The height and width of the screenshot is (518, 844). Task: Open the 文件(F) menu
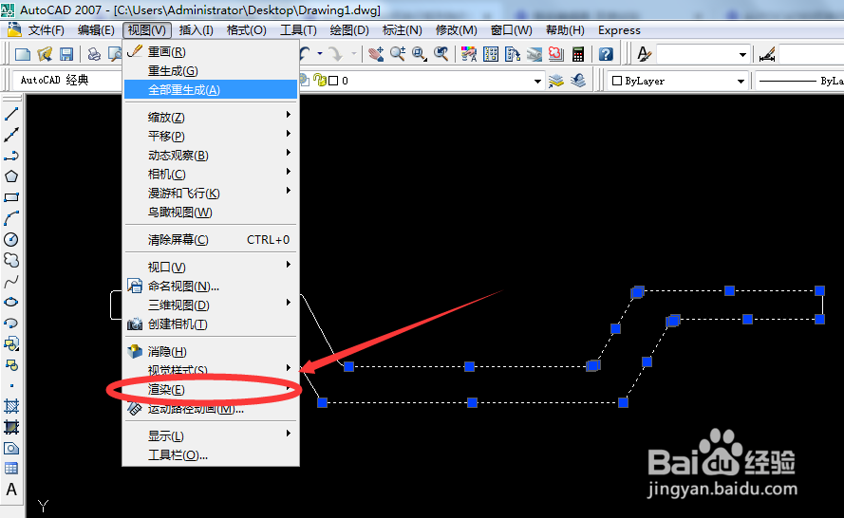tap(47, 30)
